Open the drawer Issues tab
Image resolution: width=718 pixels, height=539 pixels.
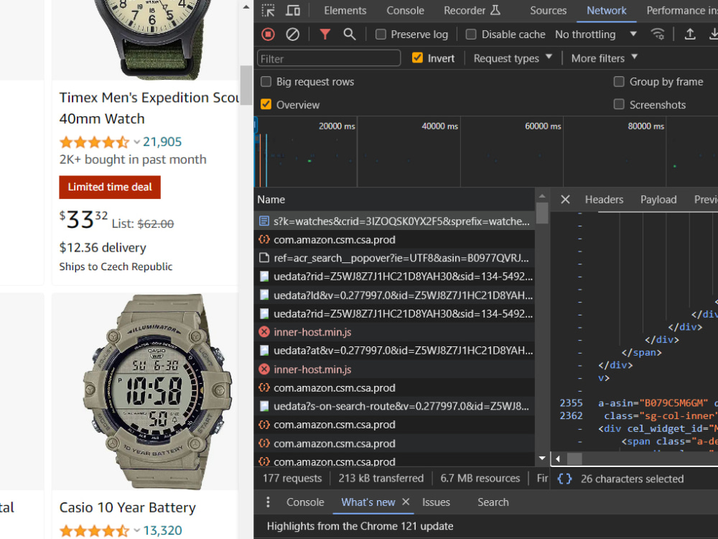[436, 502]
